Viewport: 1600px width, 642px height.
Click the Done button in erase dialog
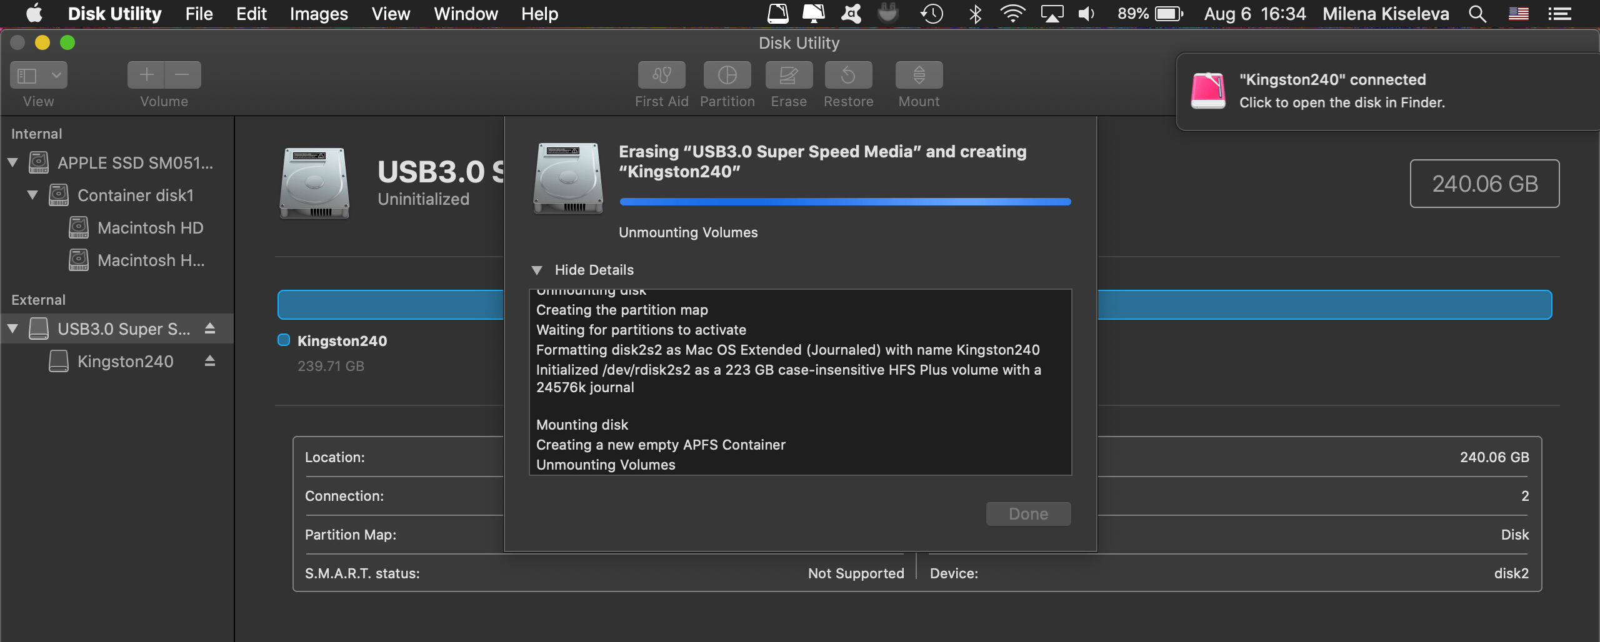pos(1028,514)
